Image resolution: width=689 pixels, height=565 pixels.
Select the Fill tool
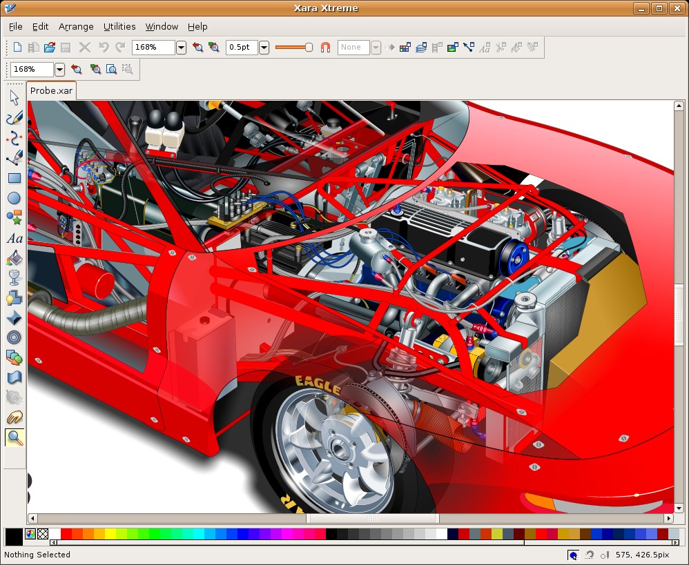14,258
